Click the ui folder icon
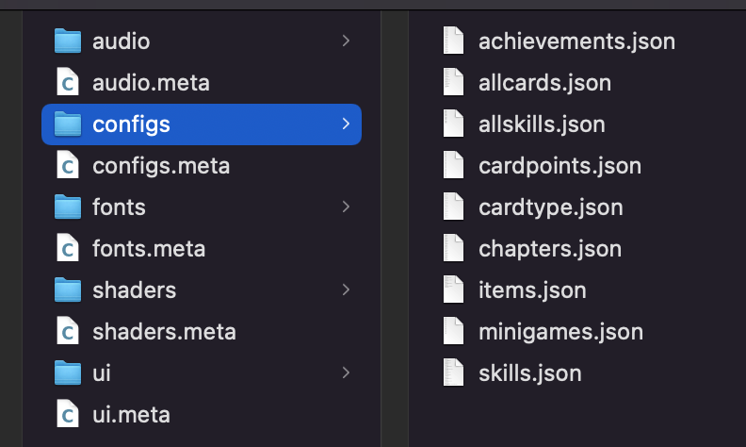 point(68,372)
